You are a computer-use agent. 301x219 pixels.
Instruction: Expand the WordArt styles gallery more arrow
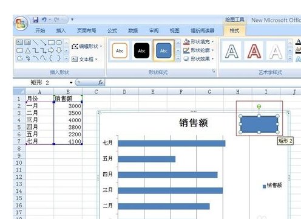point(290,58)
